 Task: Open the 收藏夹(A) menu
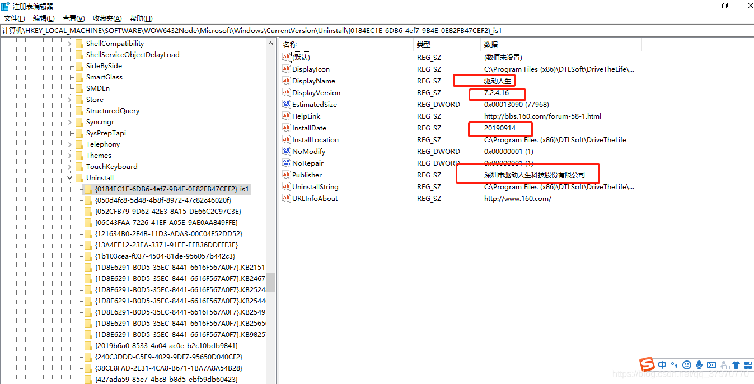[x=107, y=18]
